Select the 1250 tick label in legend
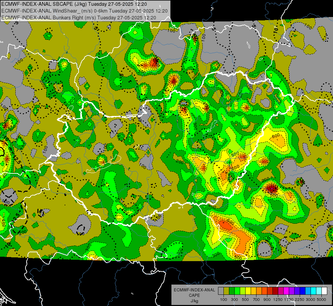The image size is (333, 306). point(278,300)
